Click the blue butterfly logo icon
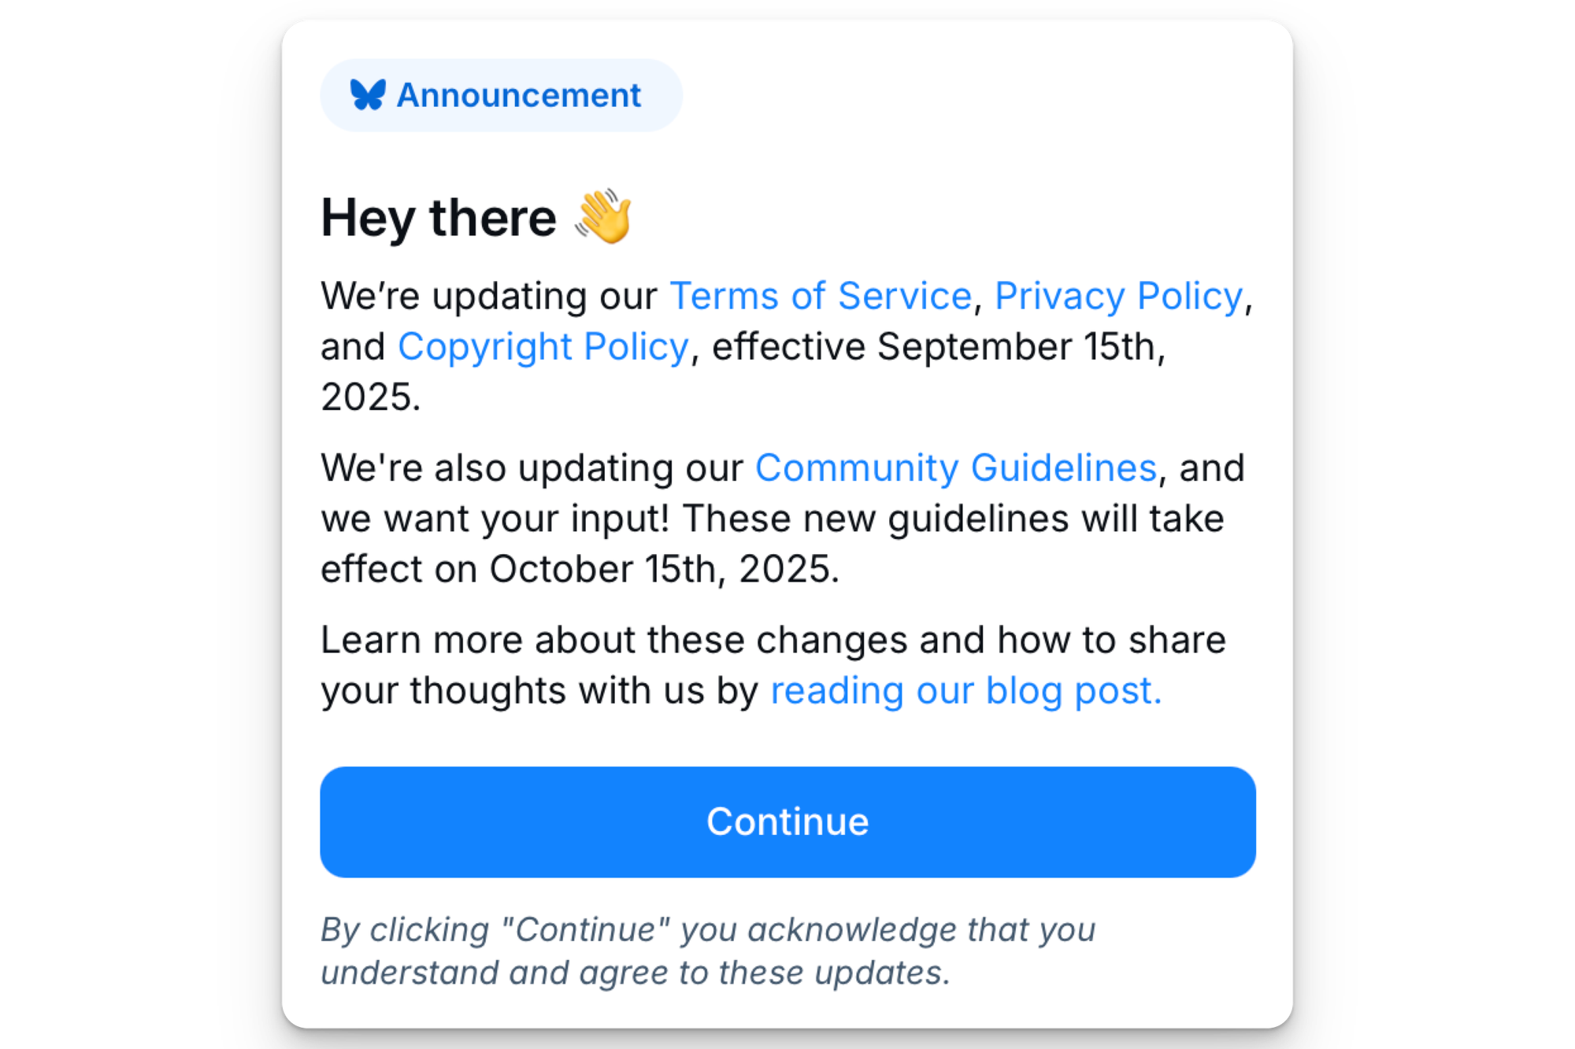This screenshot has width=1575, height=1049. [368, 95]
